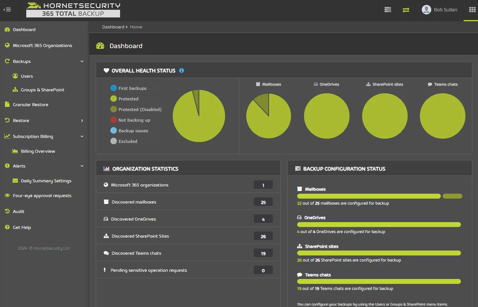Toggle the Protected (Disabled) legend item
Screen dimensions: 478x307
pos(136,110)
